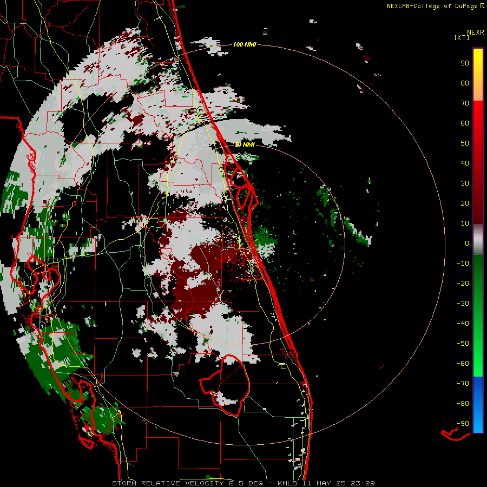This screenshot has height=487, width=487.
Task: Click the -80 value on the velocity scale
Action: [x=463, y=404]
